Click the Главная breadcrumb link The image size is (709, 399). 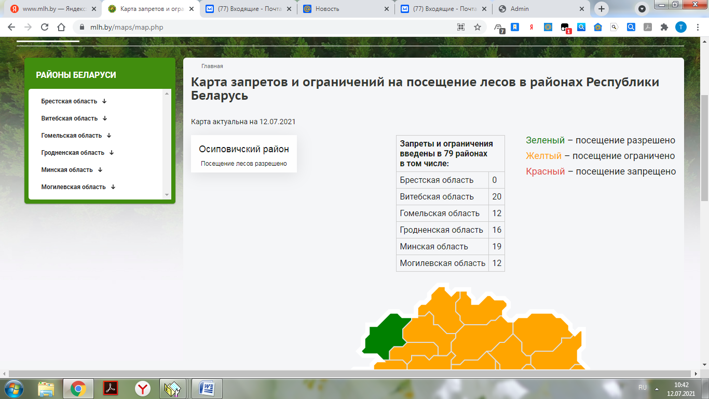(212, 66)
